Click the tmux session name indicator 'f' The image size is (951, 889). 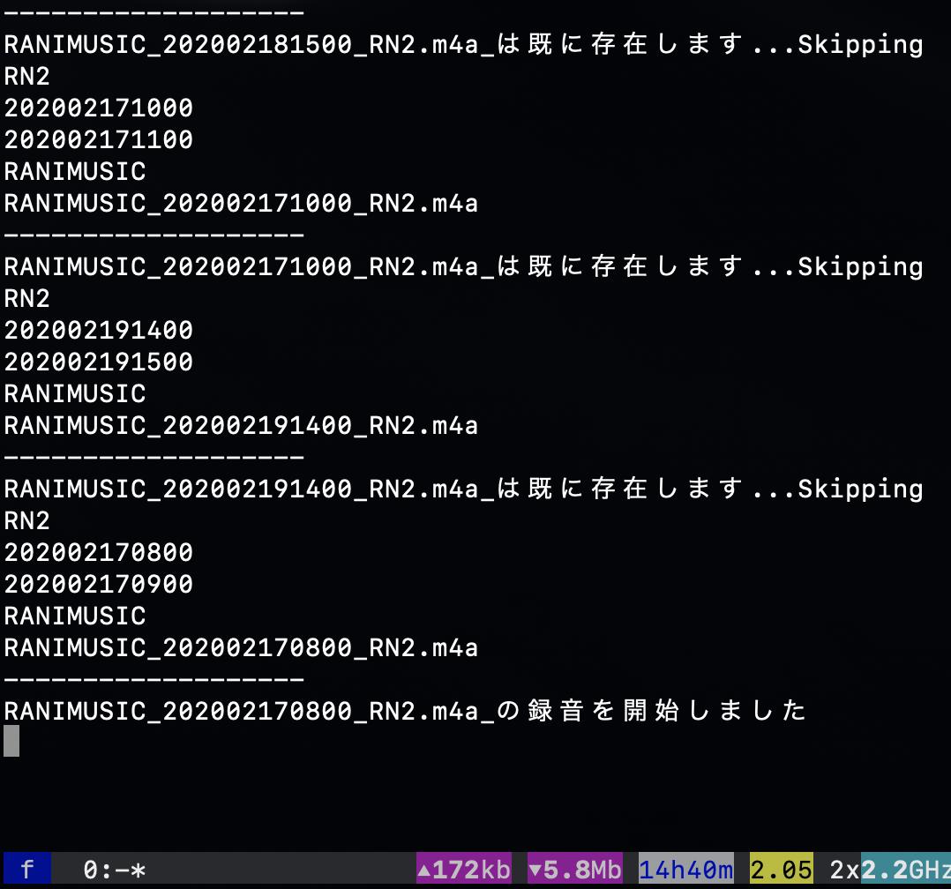point(26,870)
